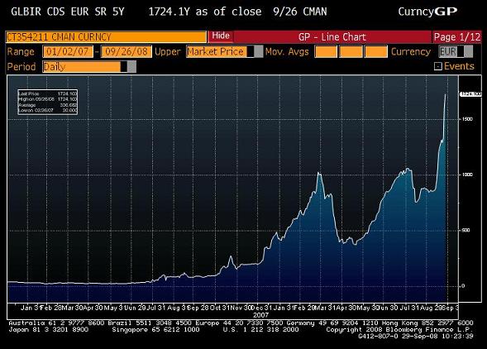Open the GP - Line Chart title bar
Screen dimensions: 487x349
(x=332, y=37)
